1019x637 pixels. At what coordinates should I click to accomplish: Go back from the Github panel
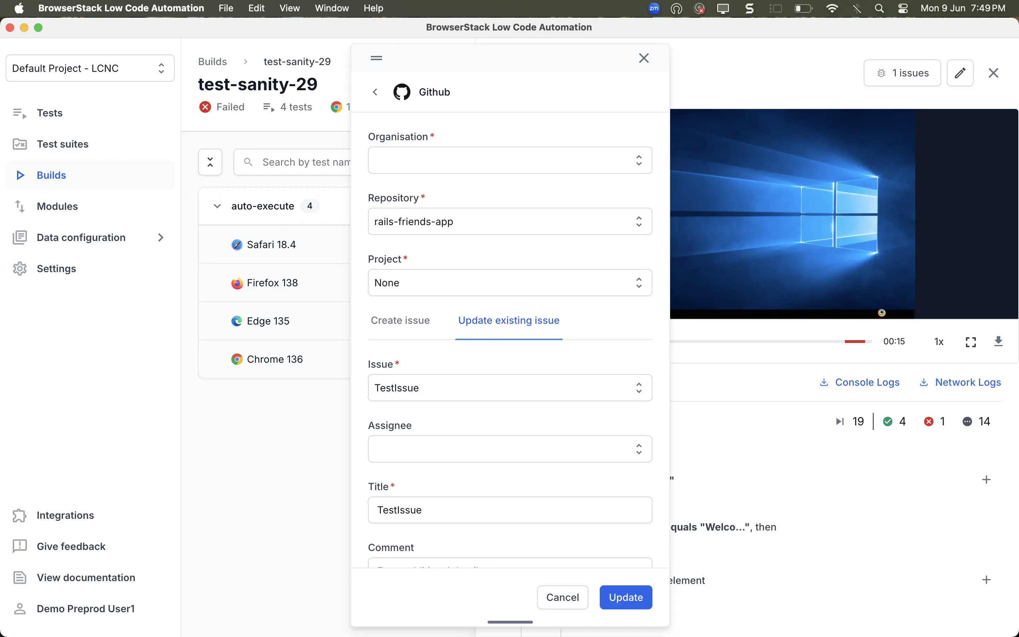tap(375, 92)
